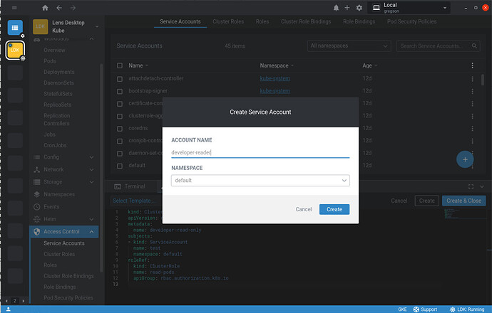Click the Account Name input field
Image resolution: width=492 pixels, height=313 pixels.
tap(260, 152)
